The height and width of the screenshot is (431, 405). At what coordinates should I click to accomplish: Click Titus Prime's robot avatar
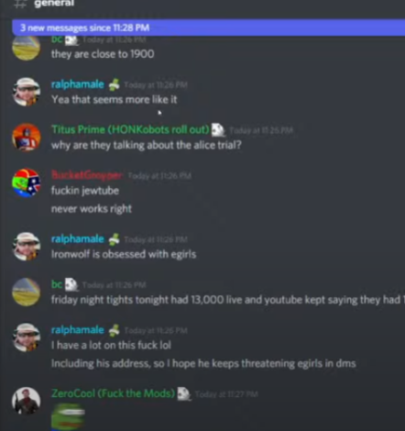pyautogui.click(x=27, y=138)
